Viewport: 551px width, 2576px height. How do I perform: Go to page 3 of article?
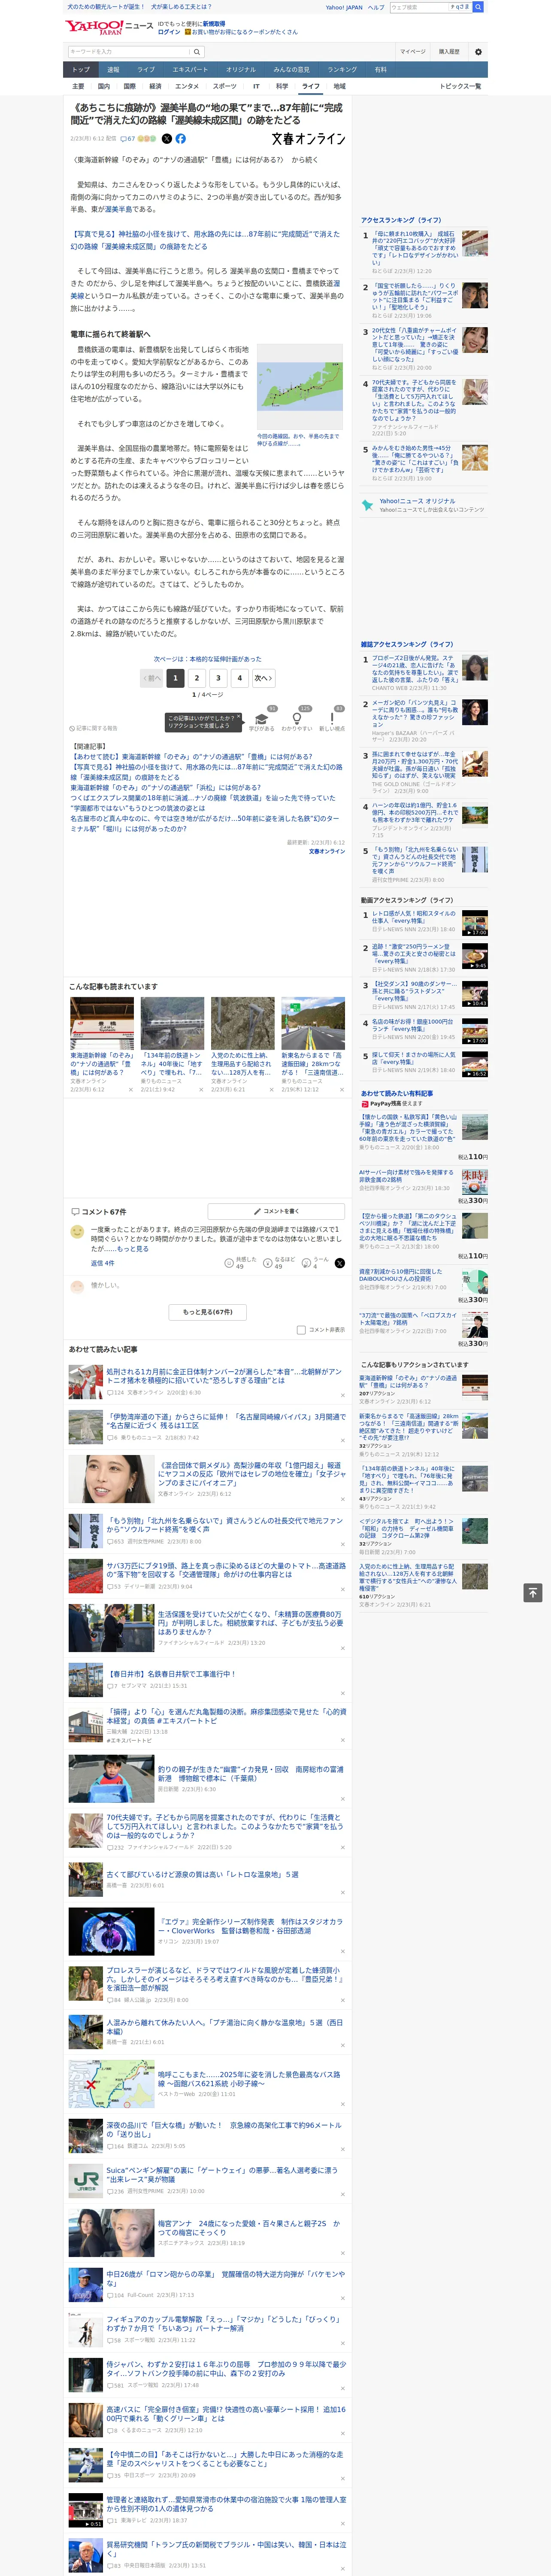218,678
